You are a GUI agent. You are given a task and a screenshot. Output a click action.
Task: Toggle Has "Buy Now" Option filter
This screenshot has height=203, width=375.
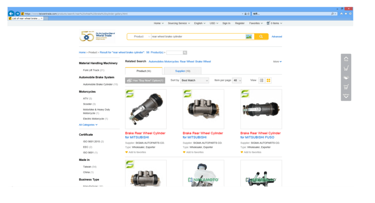(145, 81)
